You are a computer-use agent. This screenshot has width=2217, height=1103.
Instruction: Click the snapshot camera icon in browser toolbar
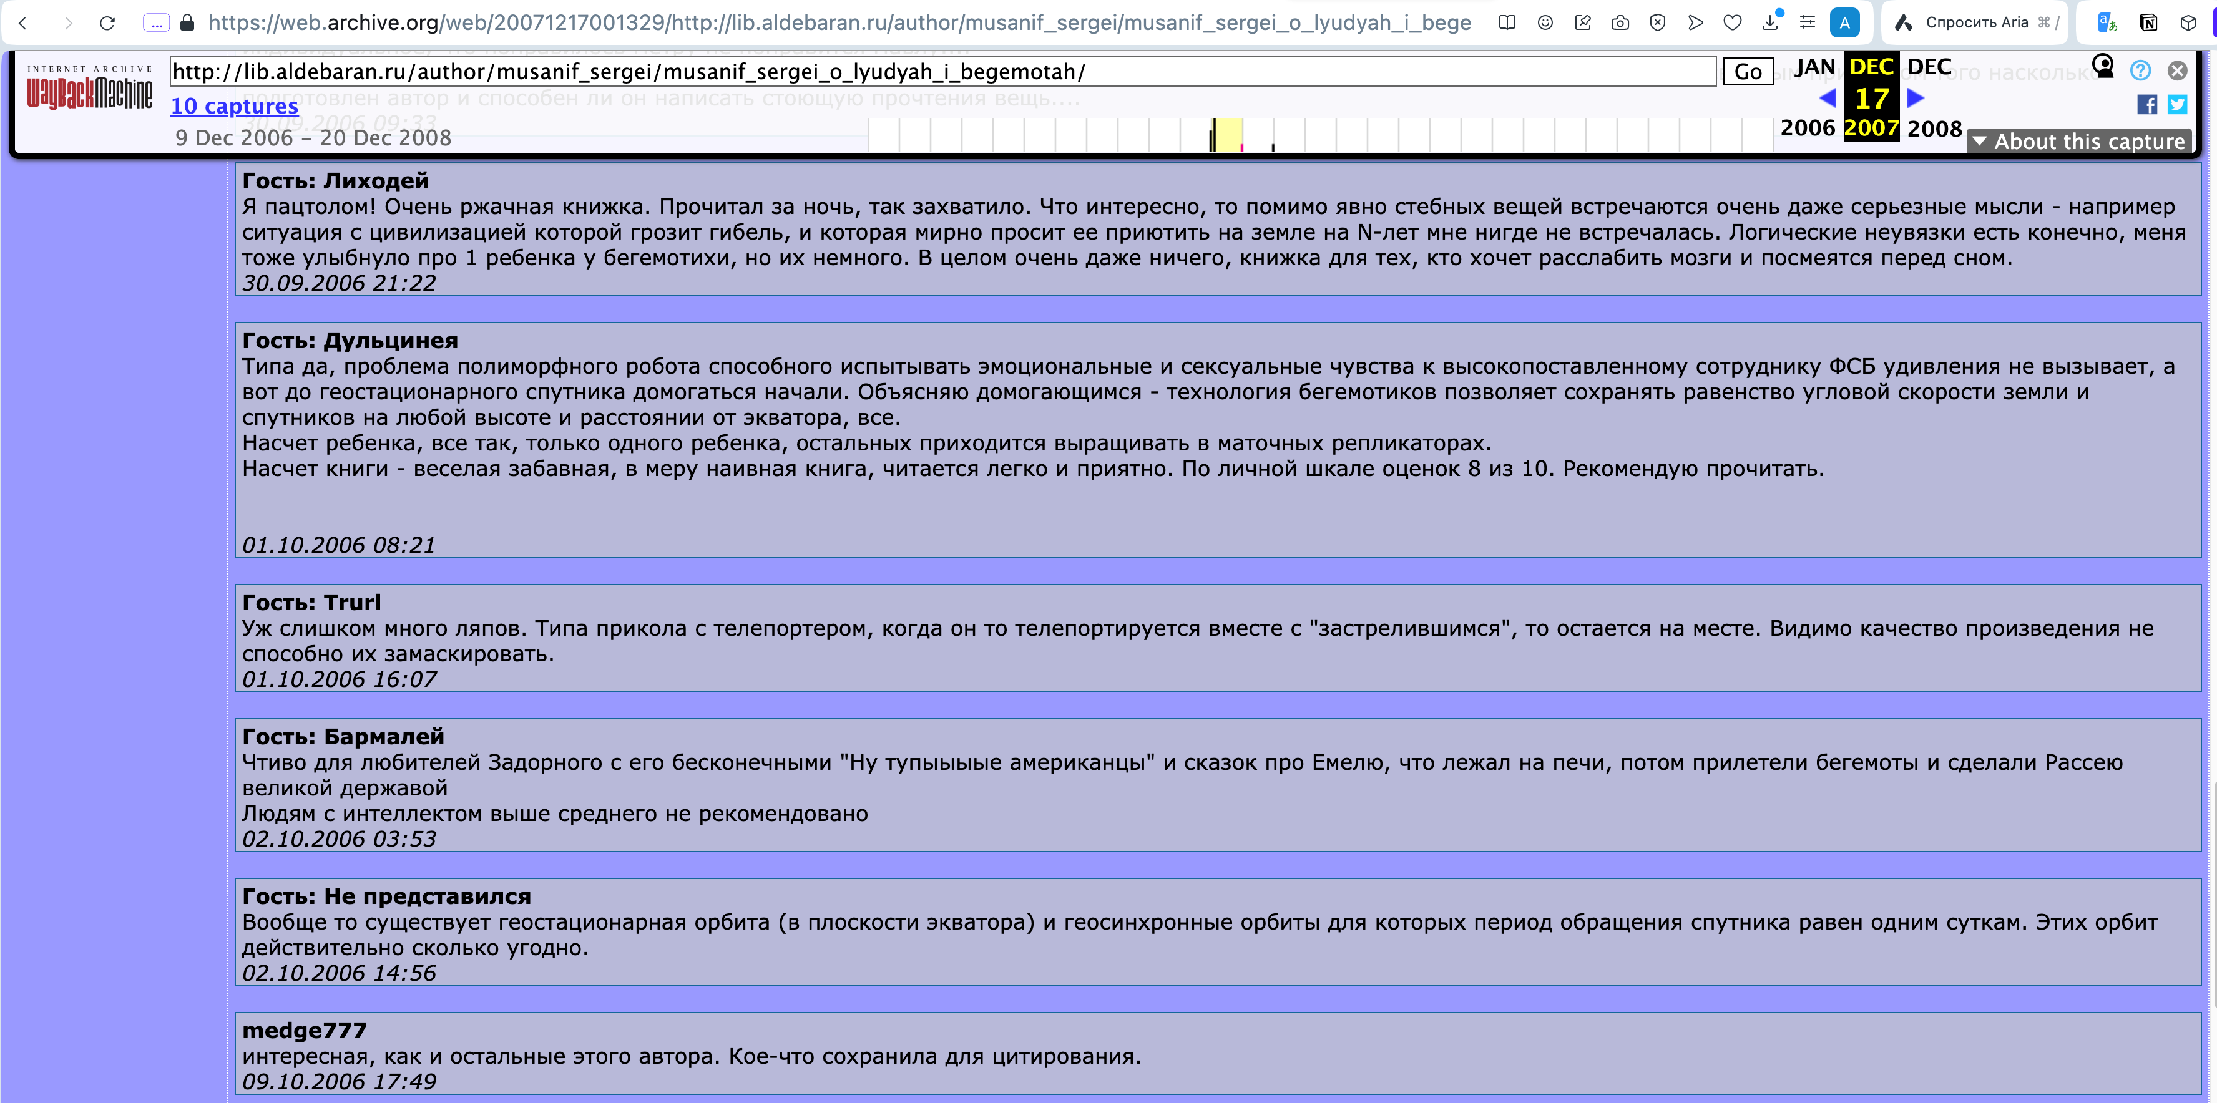coord(1620,23)
